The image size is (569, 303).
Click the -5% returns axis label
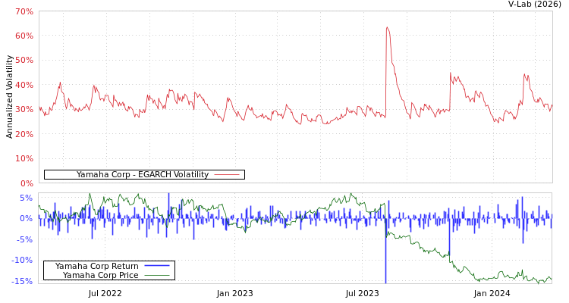pyautogui.click(x=25, y=240)
